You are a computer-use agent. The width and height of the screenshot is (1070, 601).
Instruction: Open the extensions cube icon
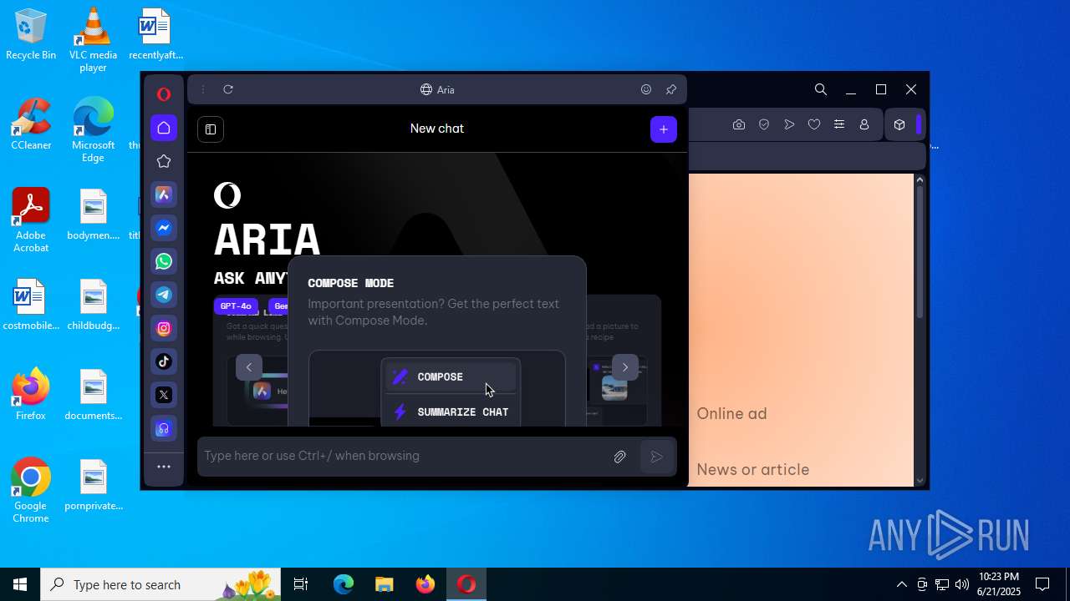pos(899,124)
